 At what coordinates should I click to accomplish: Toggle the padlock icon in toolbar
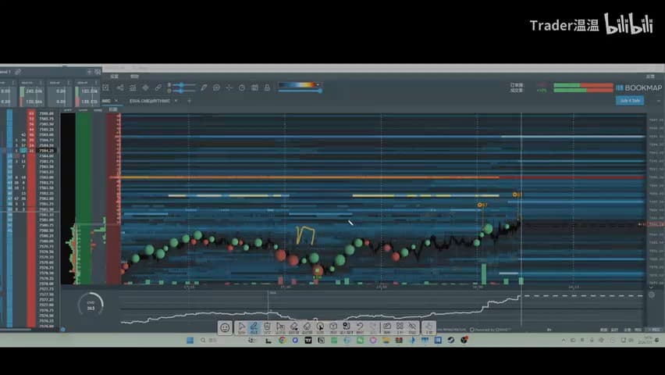click(x=267, y=87)
